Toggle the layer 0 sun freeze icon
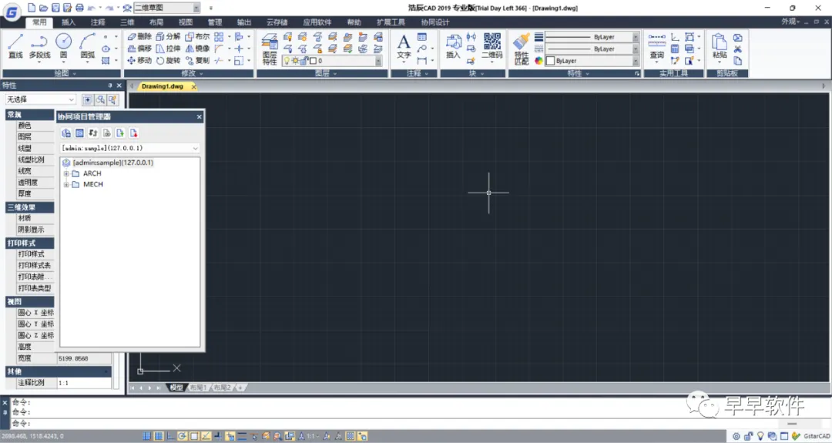 296,61
